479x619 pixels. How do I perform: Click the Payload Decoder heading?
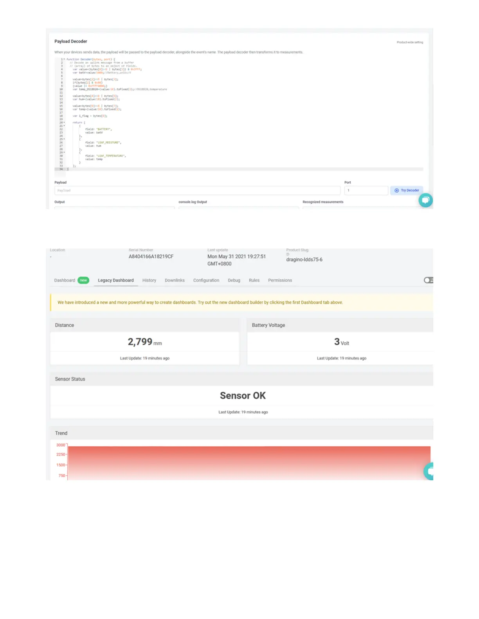tap(70, 41)
